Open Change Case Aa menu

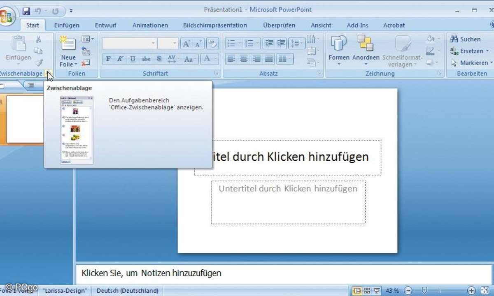[190, 59]
